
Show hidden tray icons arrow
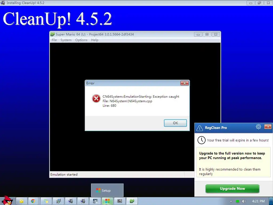231,201
